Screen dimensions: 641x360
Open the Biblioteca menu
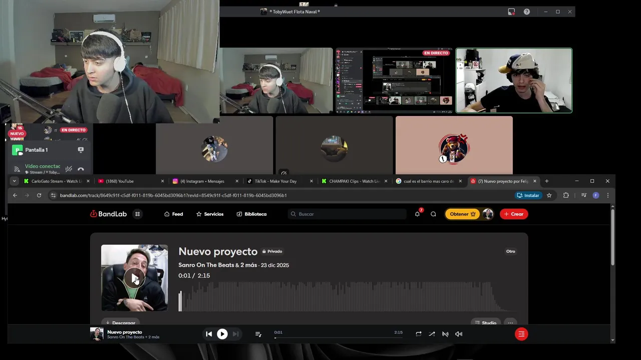pyautogui.click(x=251, y=214)
